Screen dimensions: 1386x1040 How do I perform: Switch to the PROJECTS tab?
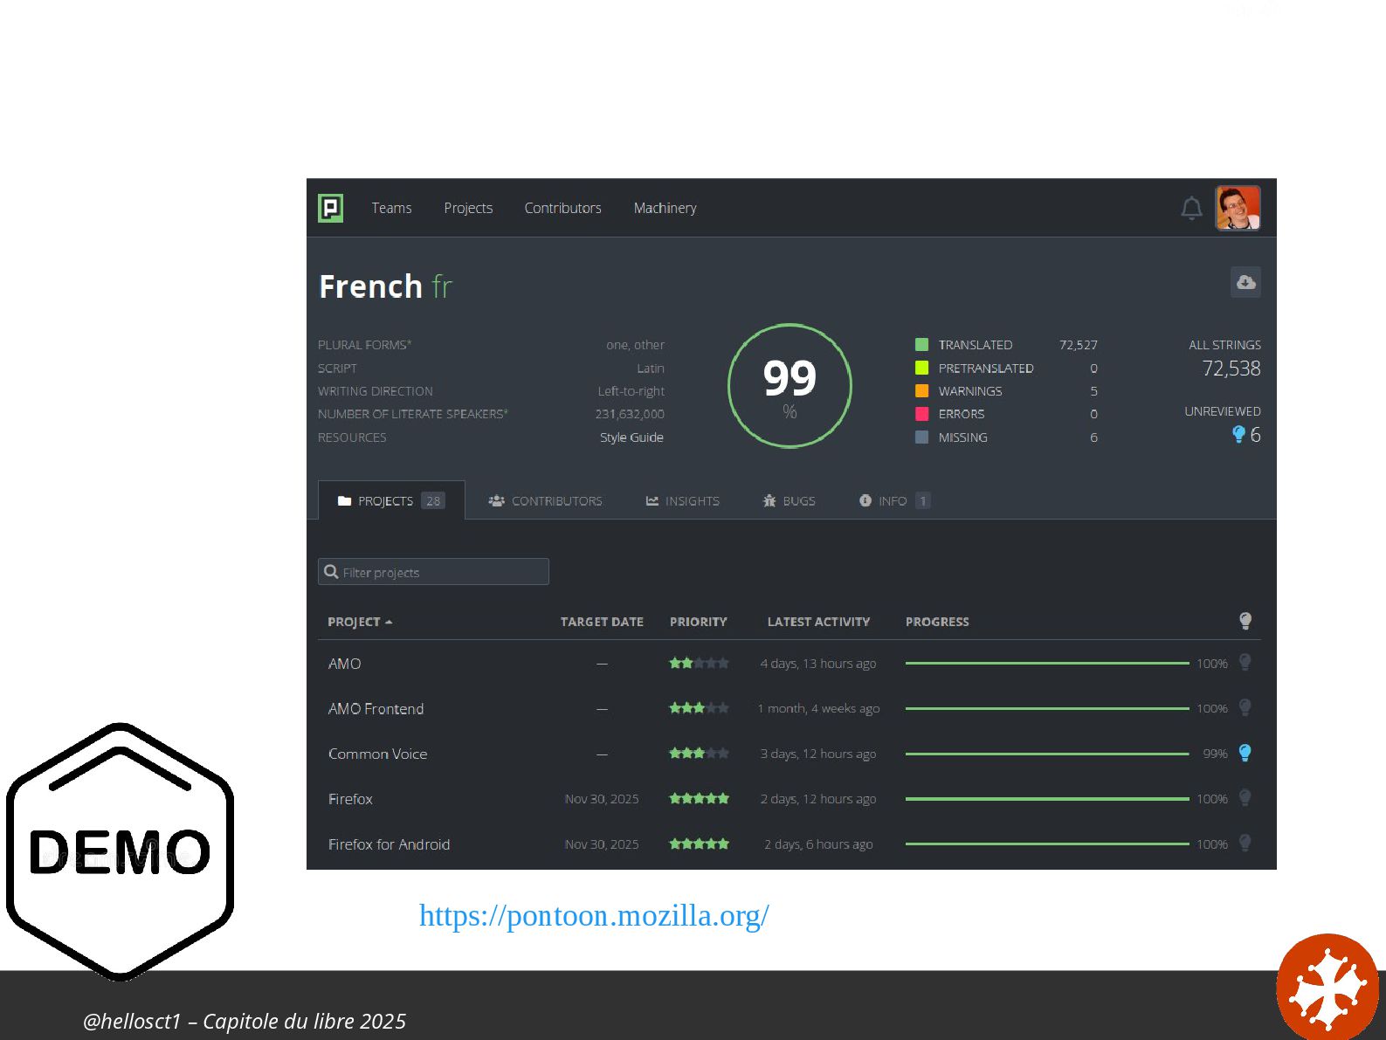391,500
